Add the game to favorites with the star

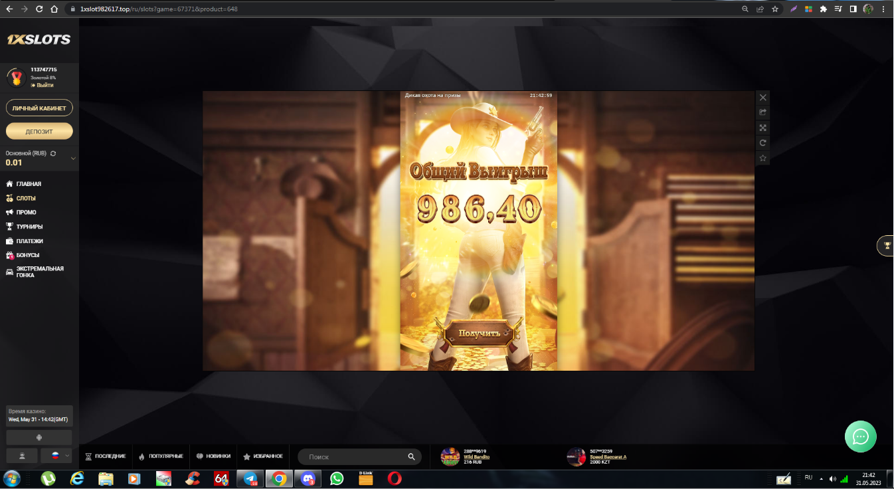[x=763, y=158]
